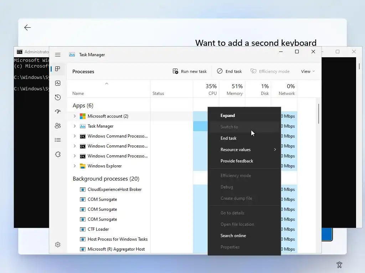Open the Details list icon in sidebar
Screen dimensions: 365x273
58,140
